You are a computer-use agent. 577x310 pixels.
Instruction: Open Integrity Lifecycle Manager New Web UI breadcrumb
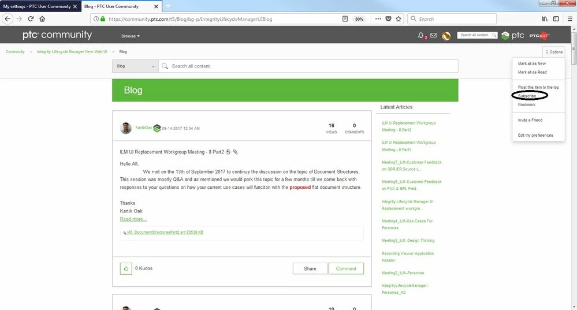click(72, 52)
